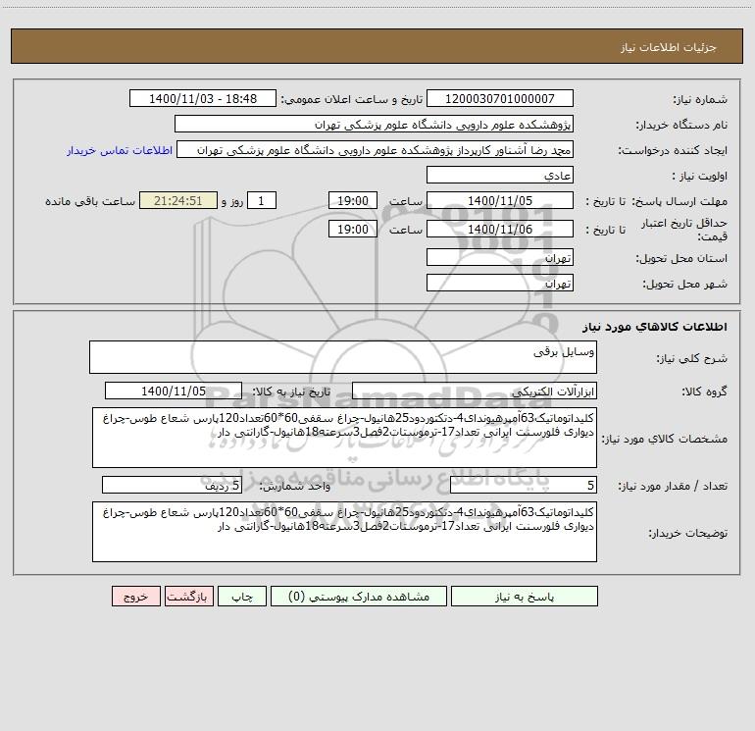Click the label 'شرح کلی نیاز:'
This screenshot has width=755, height=731.
click(692, 358)
